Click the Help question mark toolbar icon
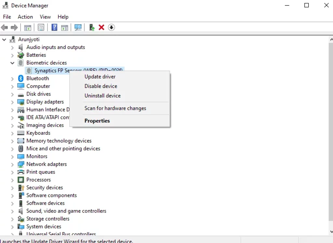This screenshot has height=243, width=333. click(x=54, y=28)
